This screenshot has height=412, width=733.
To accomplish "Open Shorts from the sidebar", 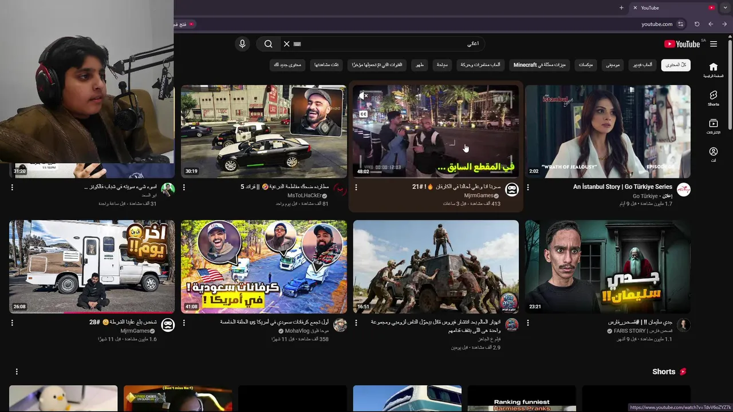I will click(x=714, y=98).
